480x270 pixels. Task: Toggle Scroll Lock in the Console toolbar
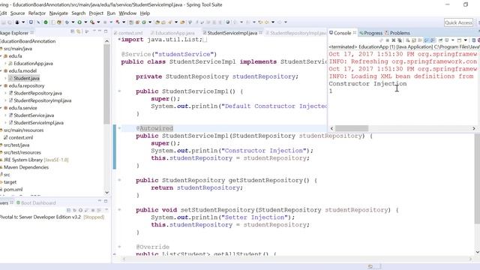point(414,40)
